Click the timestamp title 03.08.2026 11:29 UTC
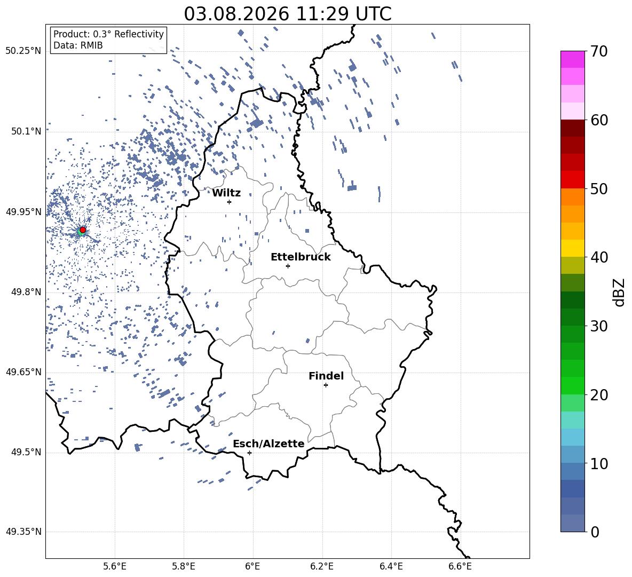632x577 pixels. click(288, 14)
